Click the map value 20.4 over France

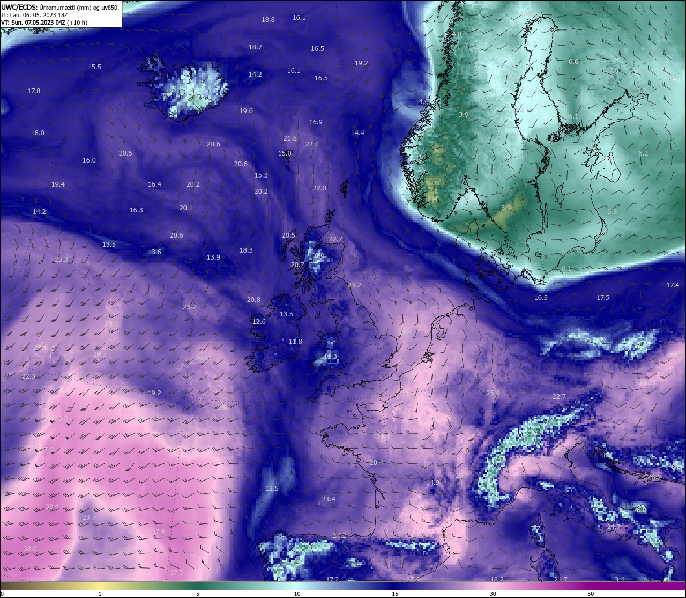point(376,463)
